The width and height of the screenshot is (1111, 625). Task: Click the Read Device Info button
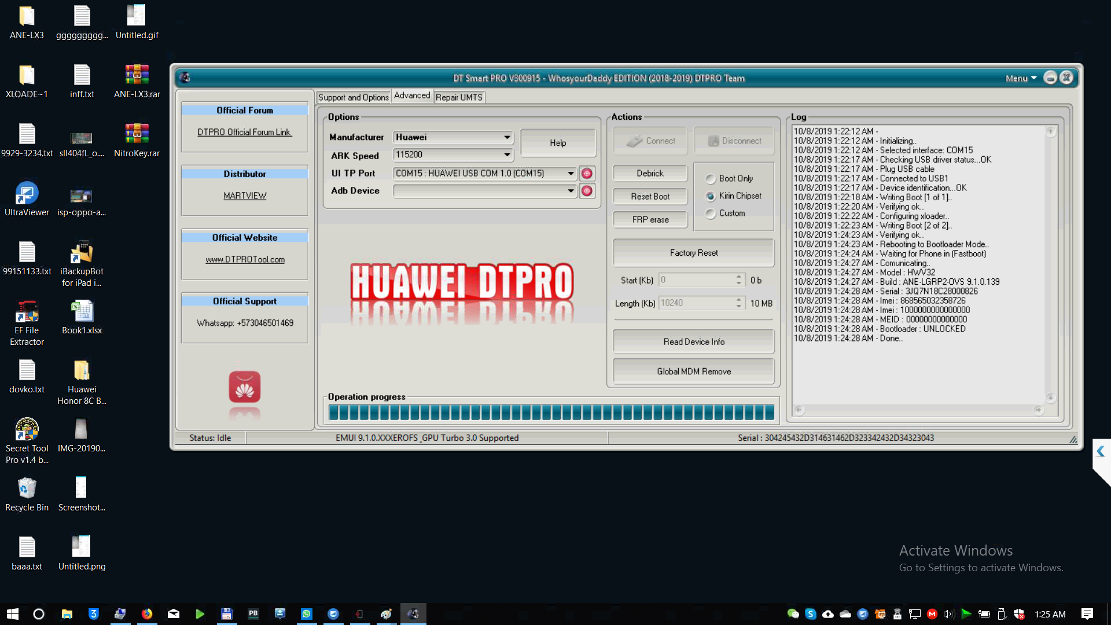click(693, 342)
